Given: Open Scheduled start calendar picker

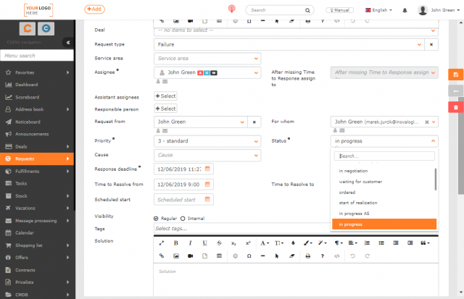Looking at the screenshot, I should [207, 199].
